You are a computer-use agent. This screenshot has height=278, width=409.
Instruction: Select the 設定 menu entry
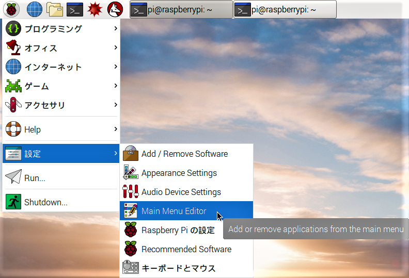click(x=61, y=154)
